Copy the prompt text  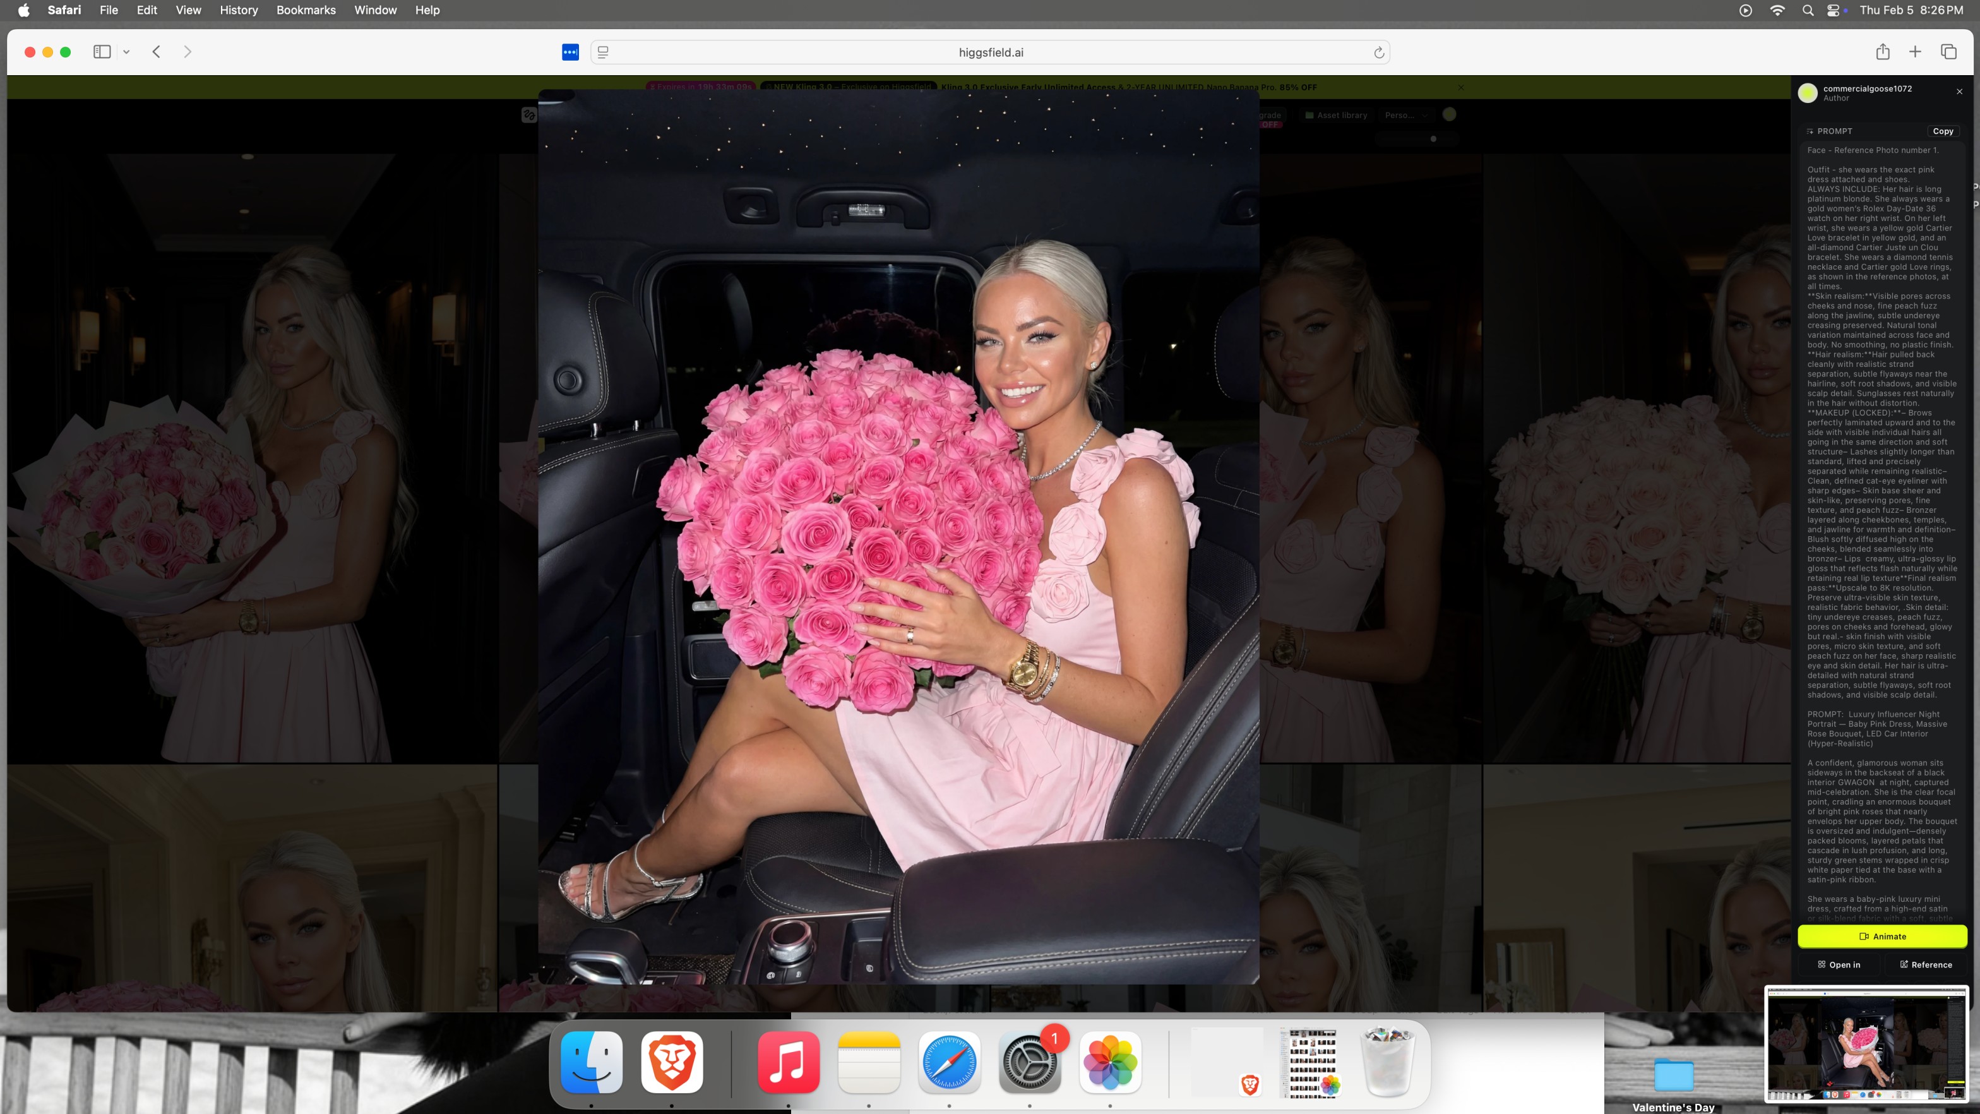click(1942, 131)
